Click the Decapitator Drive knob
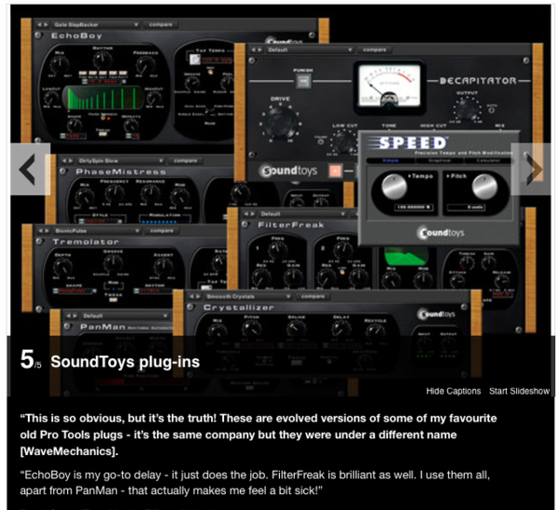558x510 pixels. pyautogui.click(x=281, y=123)
